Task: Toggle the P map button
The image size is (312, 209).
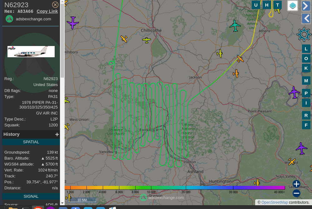Action: [x=306, y=93]
